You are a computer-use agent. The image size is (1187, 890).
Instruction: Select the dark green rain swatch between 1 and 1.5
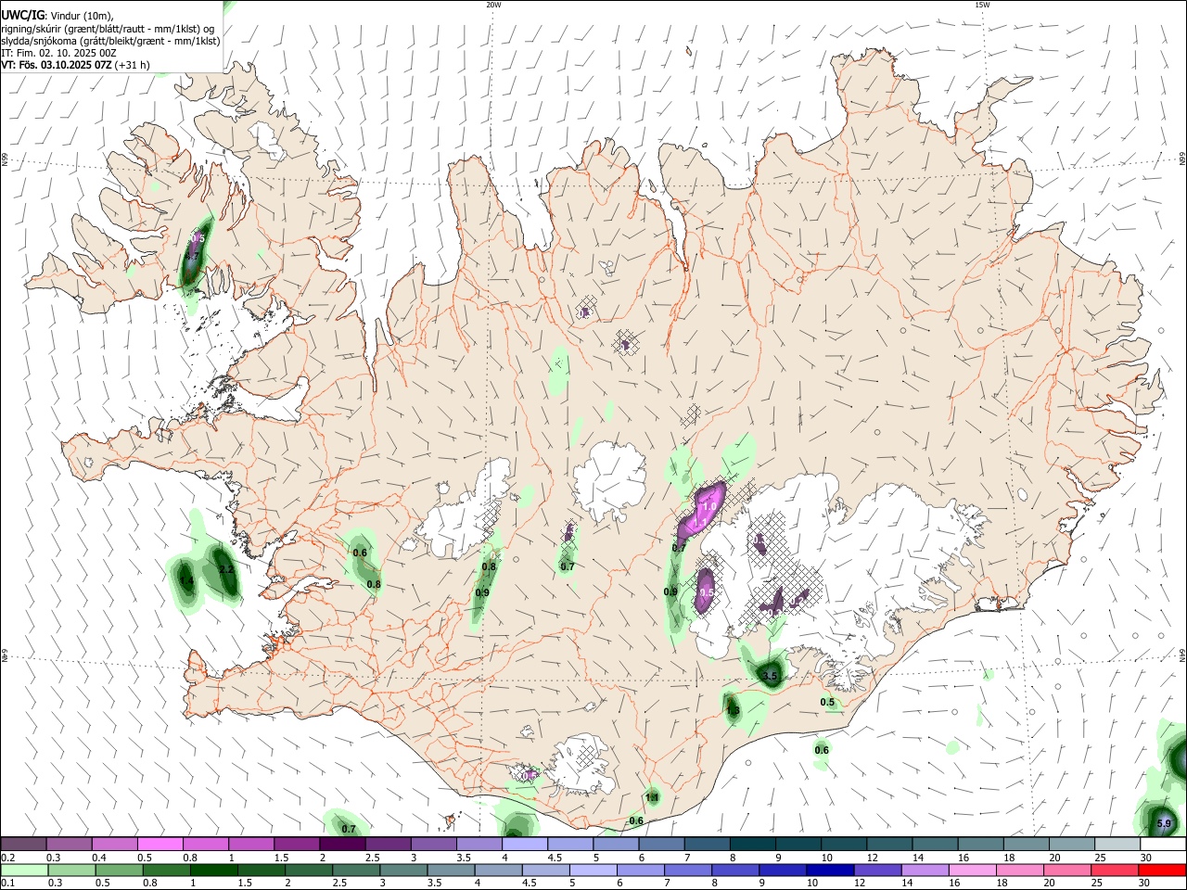213,870
